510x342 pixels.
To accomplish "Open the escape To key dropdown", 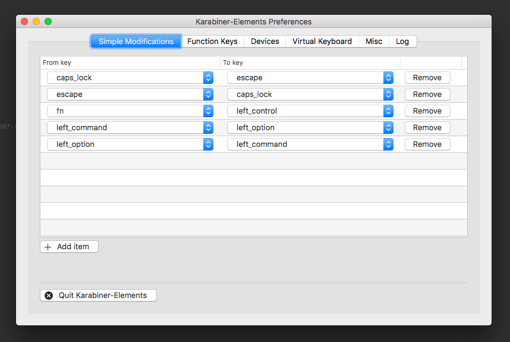I will 310,78.
